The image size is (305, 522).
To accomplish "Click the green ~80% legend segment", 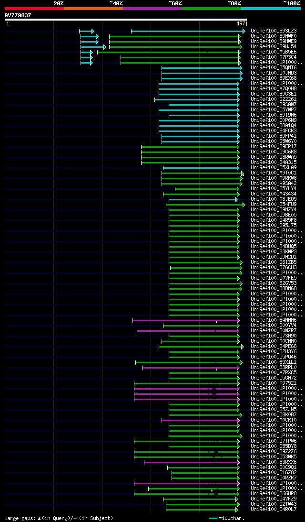I will point(212,8).
